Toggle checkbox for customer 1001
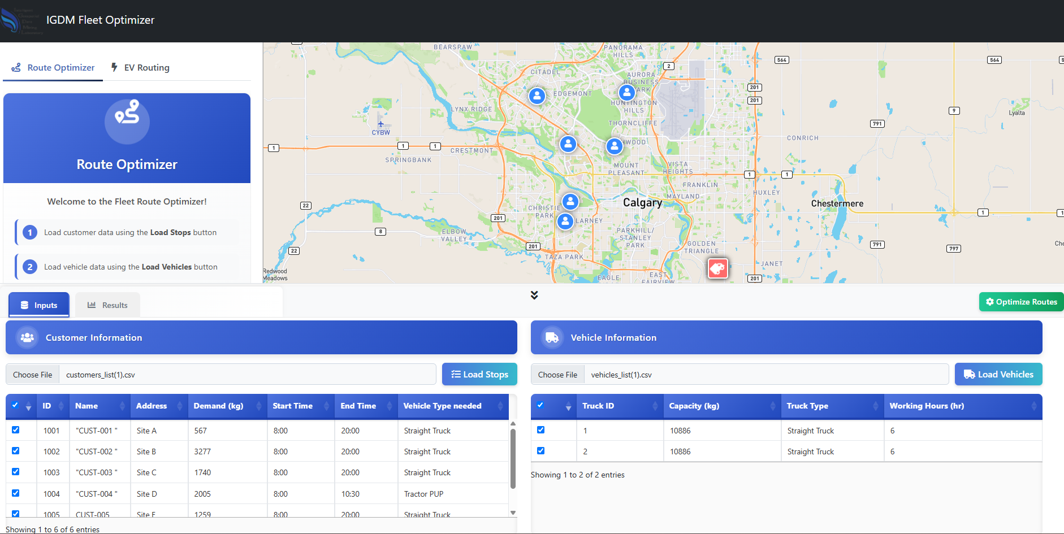 15,429
